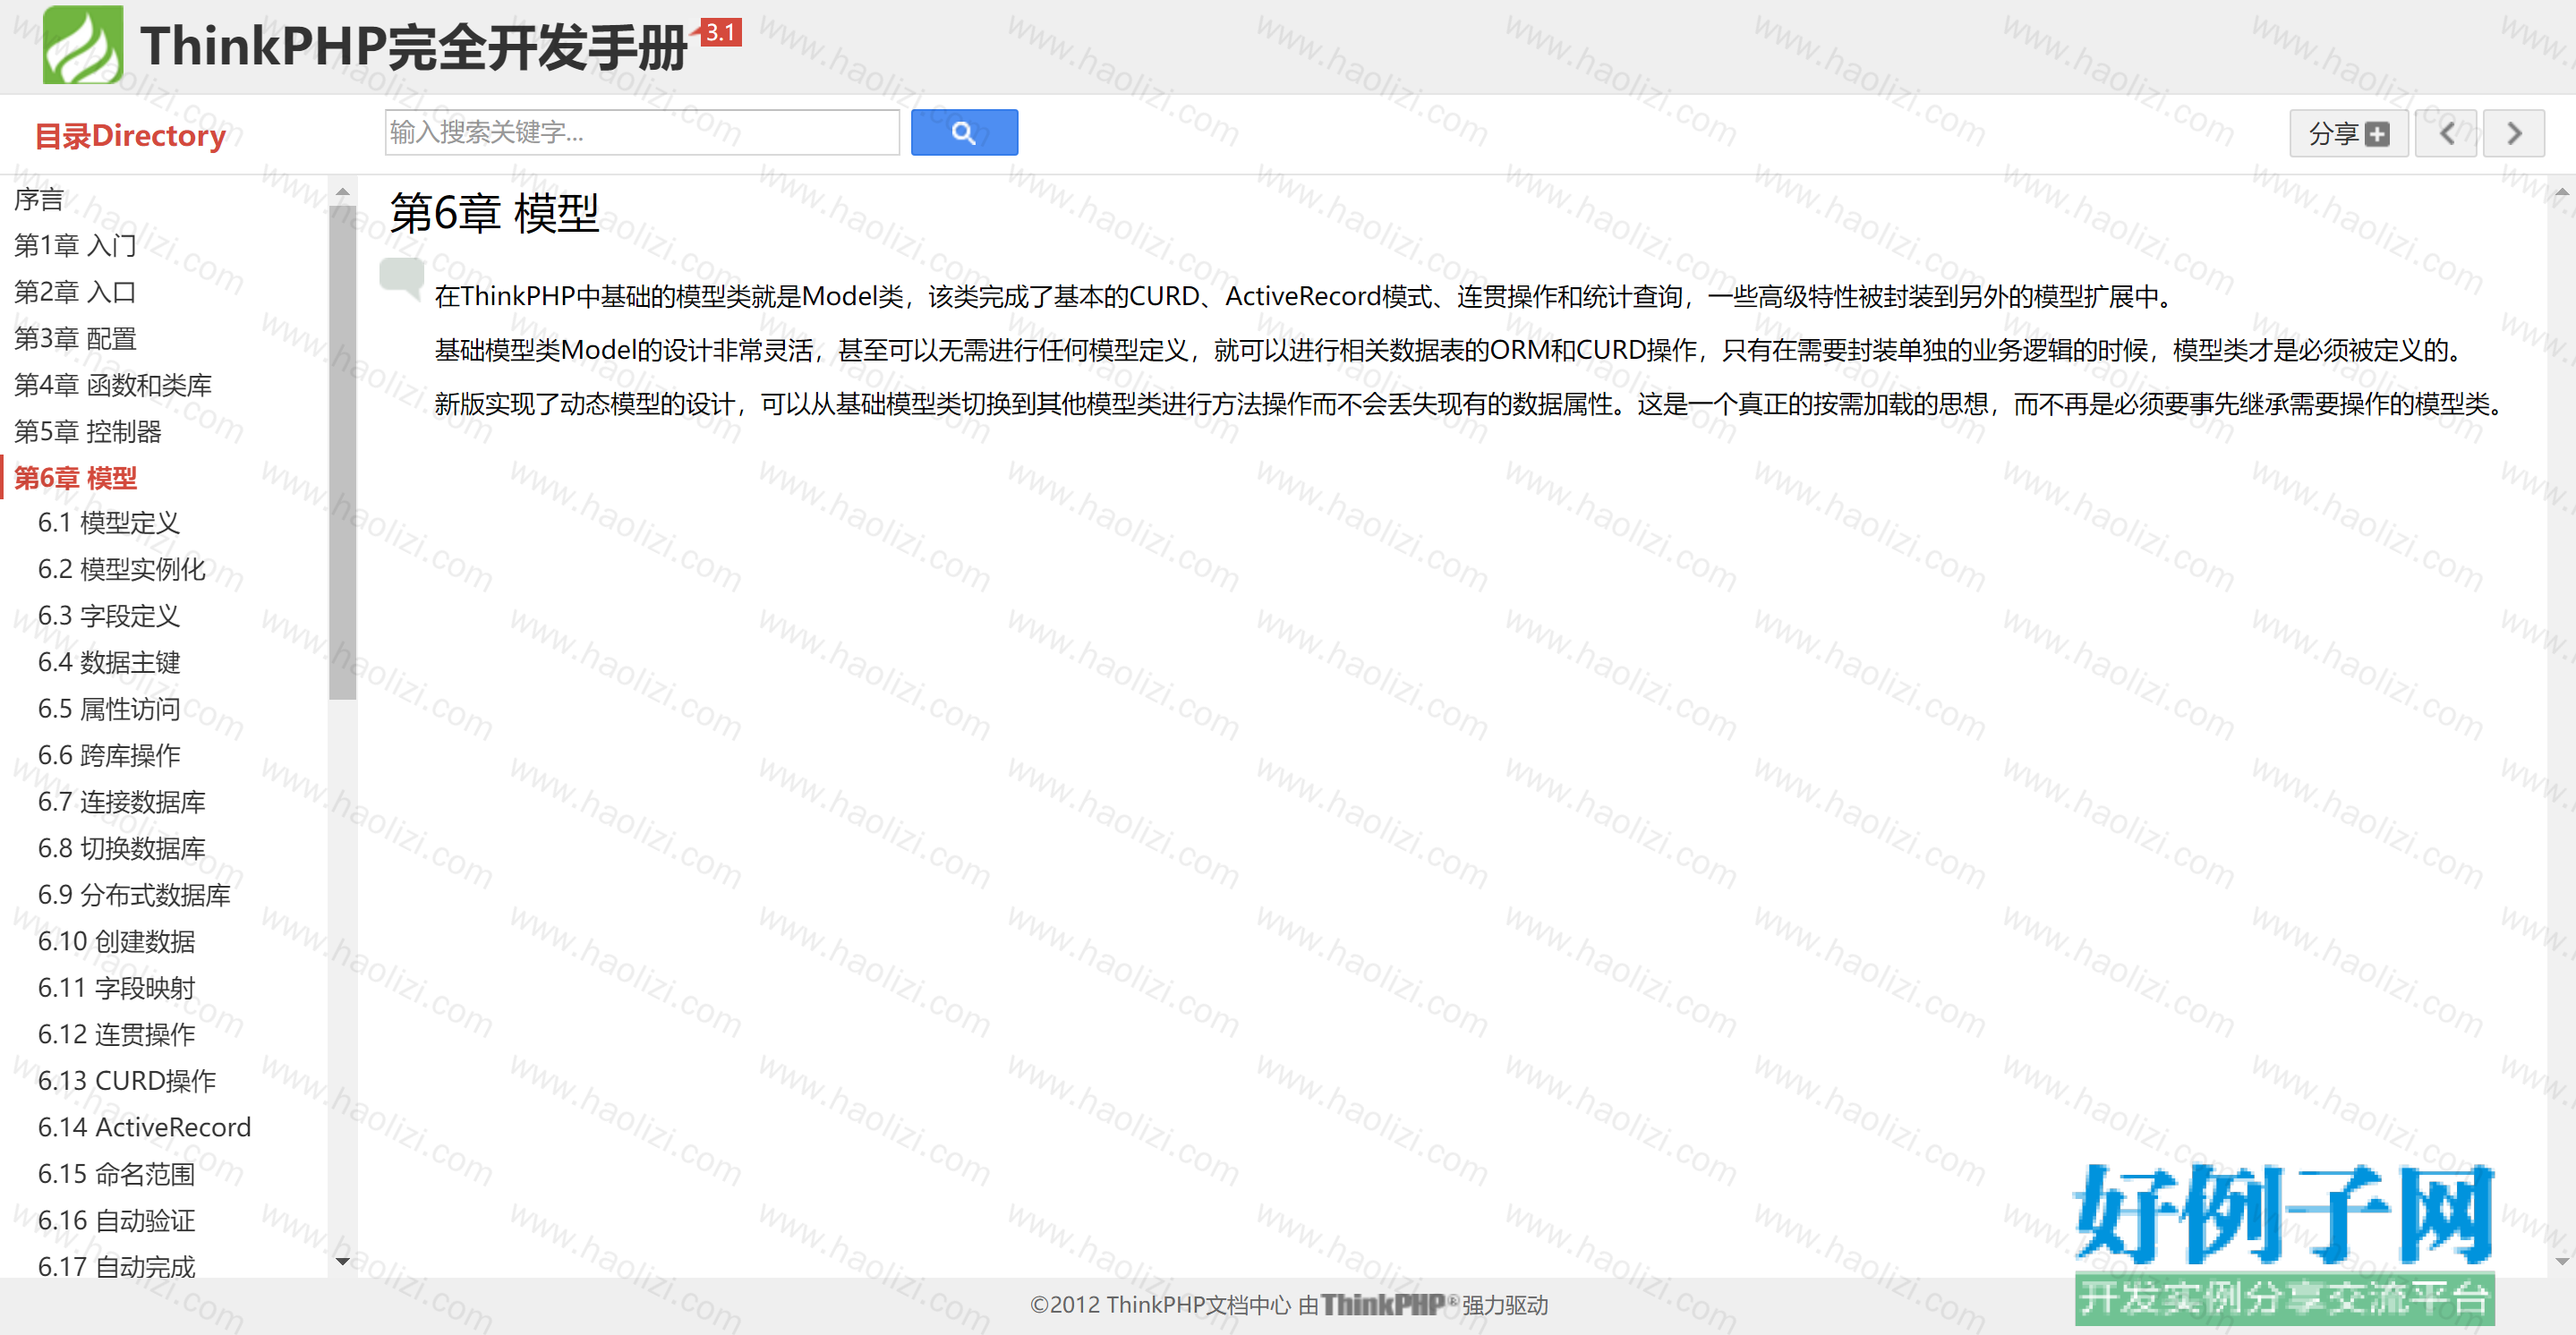
Task: Select section 6.7 连接数据库
Action: 121,801
